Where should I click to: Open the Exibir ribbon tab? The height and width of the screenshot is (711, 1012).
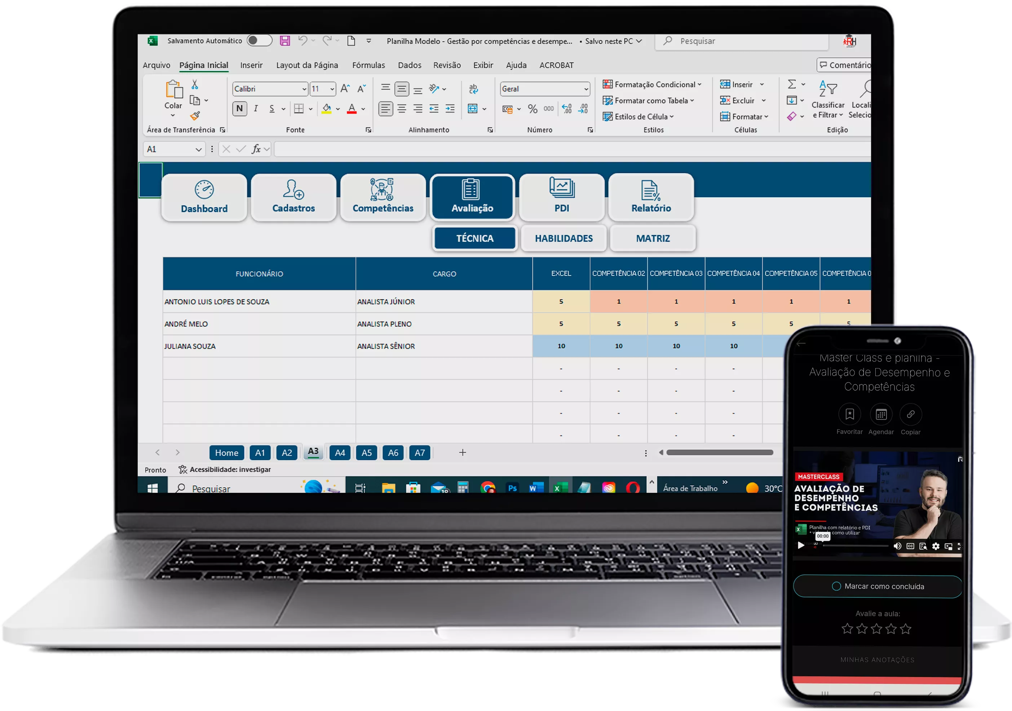483,65
